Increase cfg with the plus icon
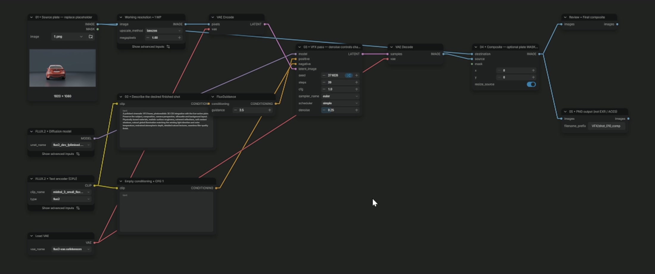Screen dimensions: 655x274 pos(356,89)
